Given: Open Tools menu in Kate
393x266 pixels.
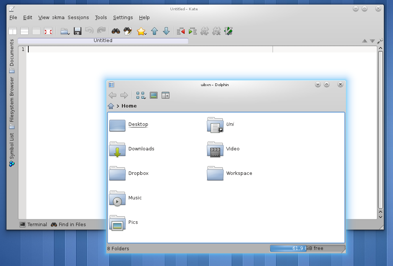Looking at the screenshot, I should tap(101, 18).
